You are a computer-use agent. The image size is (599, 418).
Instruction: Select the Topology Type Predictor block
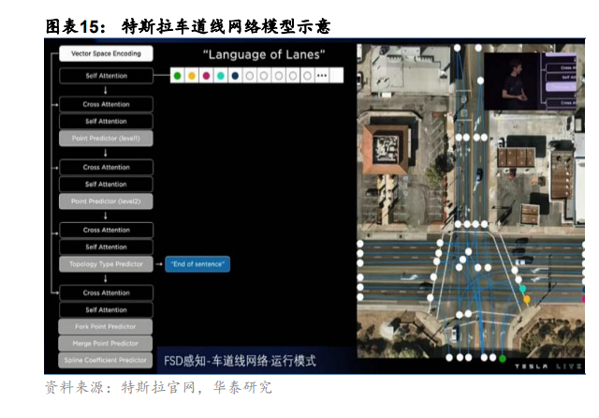pos(106,264)
